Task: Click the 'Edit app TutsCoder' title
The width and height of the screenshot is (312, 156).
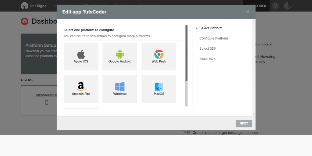Action: coord(84,12)
